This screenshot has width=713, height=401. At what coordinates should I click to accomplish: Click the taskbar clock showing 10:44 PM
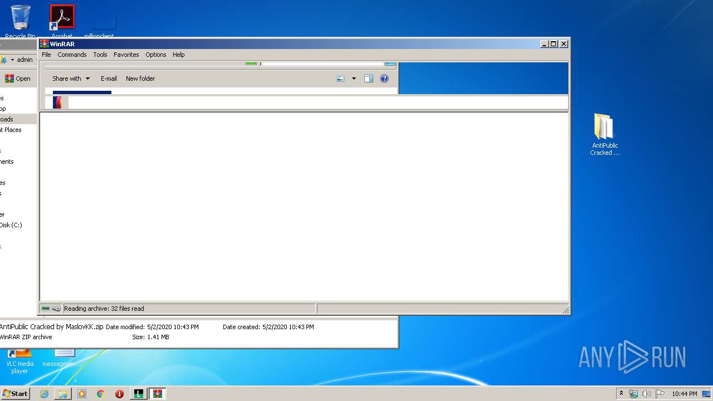click(684, 394)
